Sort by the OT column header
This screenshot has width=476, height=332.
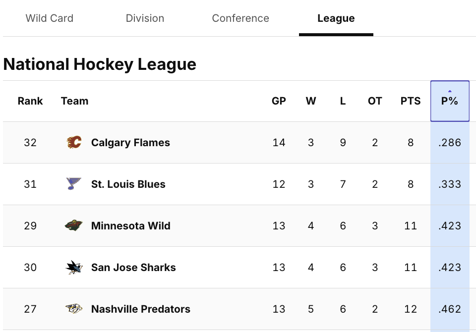click(375, 101)
